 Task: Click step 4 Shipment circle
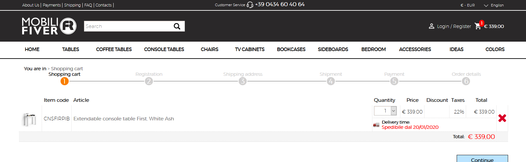(331, 81)
